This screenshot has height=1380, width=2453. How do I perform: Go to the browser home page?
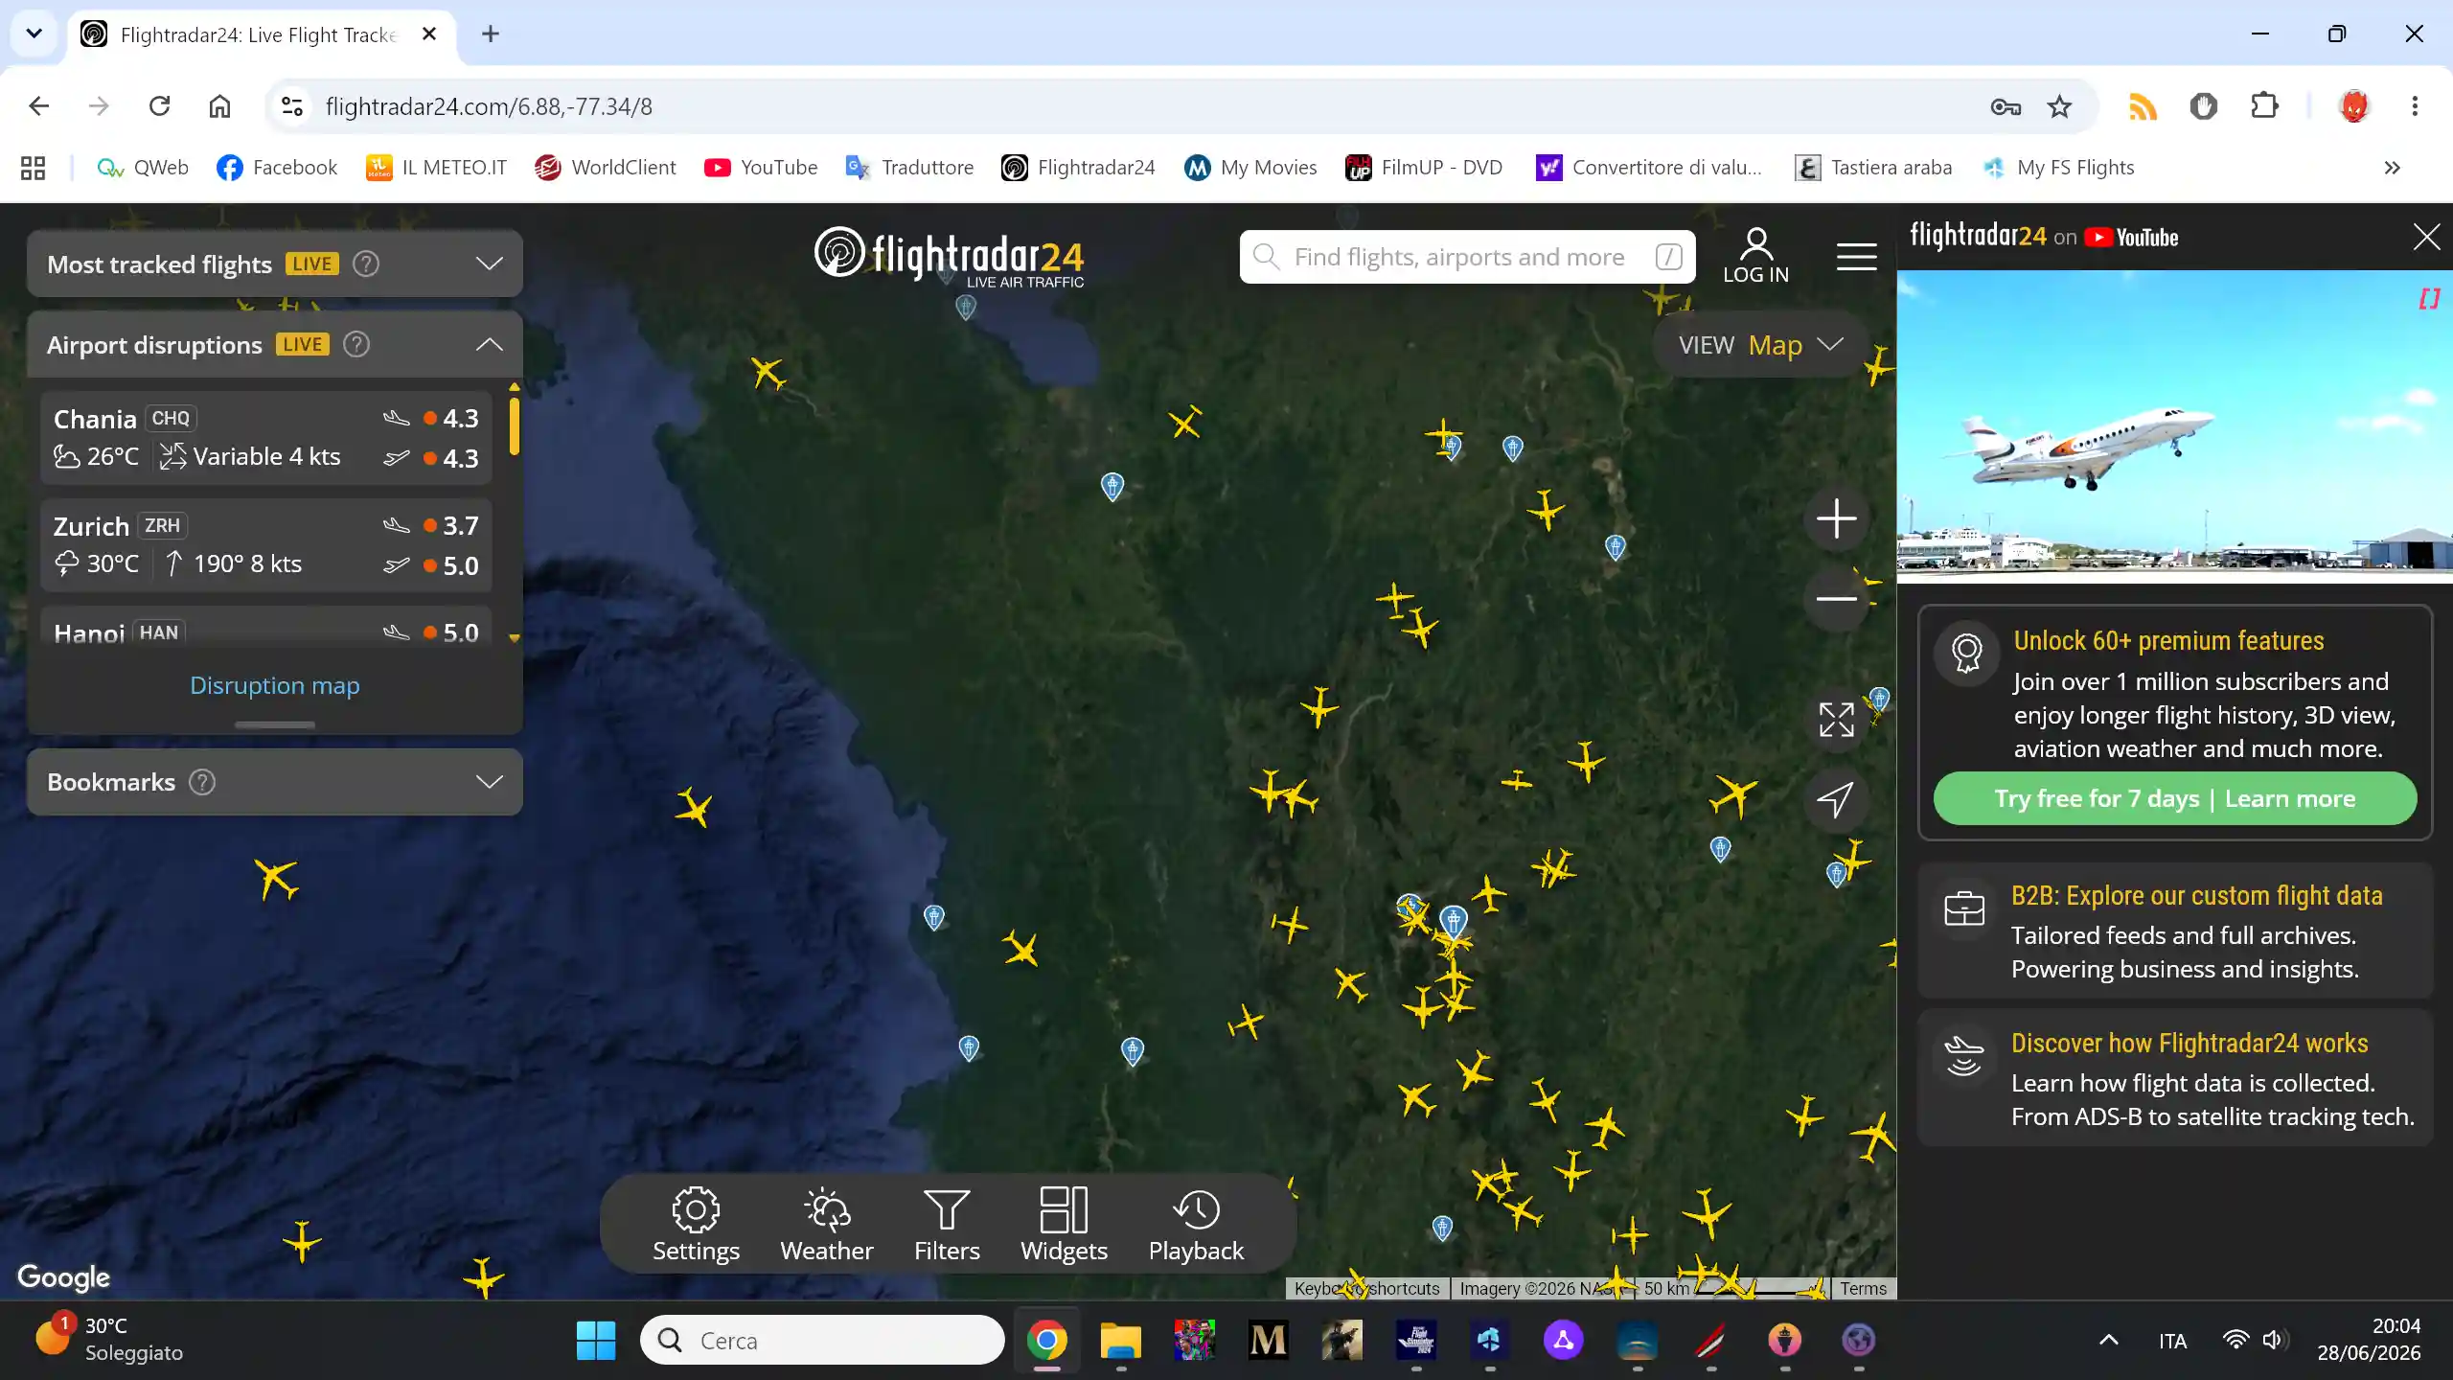click(219, 106)
